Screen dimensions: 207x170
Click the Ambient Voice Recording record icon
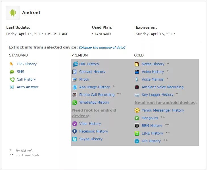137,87
